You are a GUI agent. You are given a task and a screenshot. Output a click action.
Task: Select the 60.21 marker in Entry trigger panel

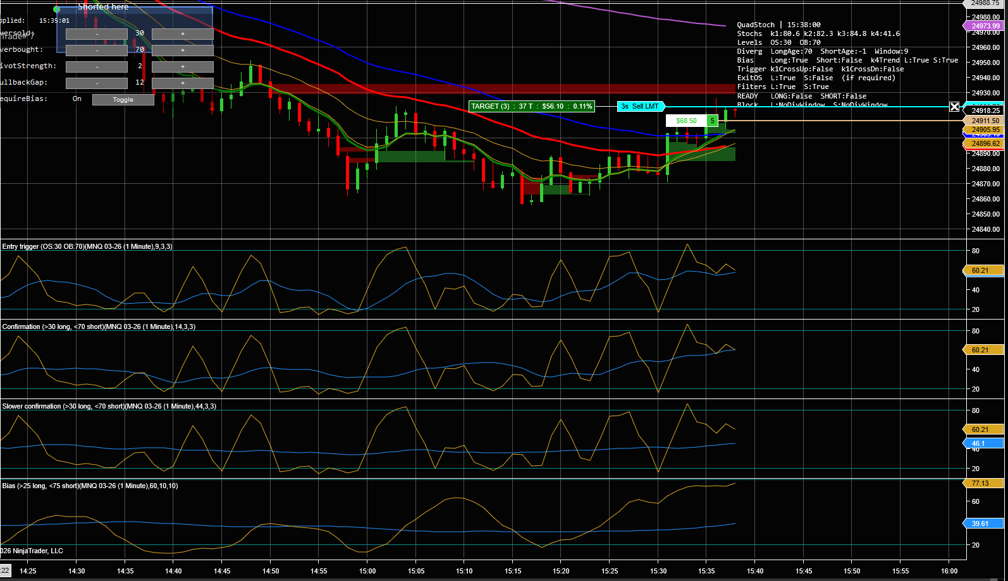983,270
